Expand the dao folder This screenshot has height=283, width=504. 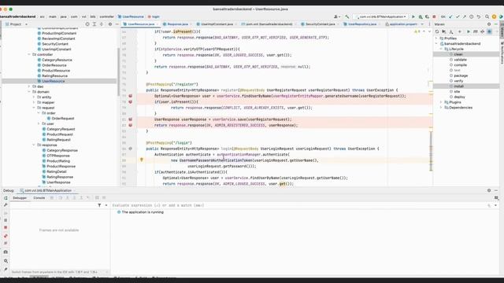click(29, 86)
